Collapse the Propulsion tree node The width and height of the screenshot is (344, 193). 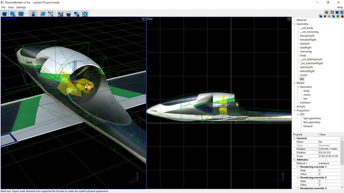(294, 110)
